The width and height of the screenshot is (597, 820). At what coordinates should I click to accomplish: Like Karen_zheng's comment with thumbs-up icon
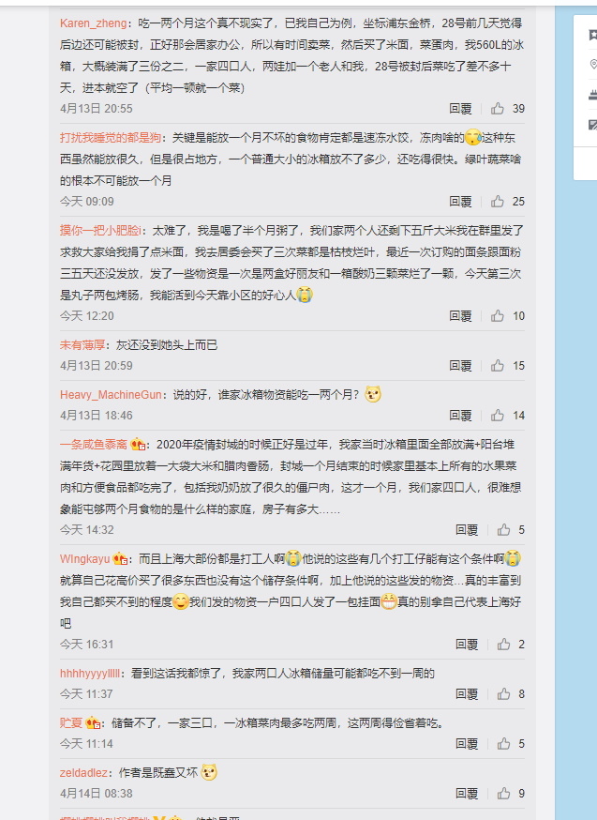click(498, 108)
